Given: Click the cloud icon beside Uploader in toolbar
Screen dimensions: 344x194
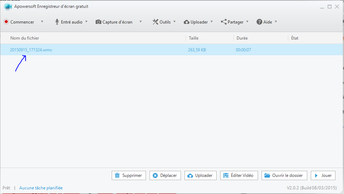Looking at the screenshot, I should (x=187, y=22).
